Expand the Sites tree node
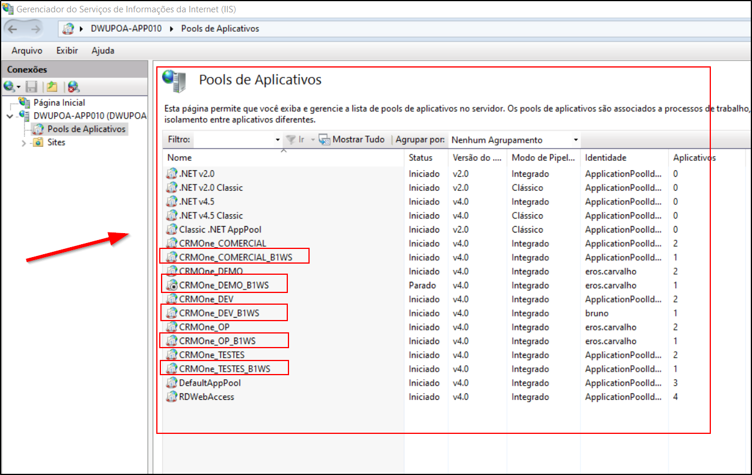 [24, 143]
